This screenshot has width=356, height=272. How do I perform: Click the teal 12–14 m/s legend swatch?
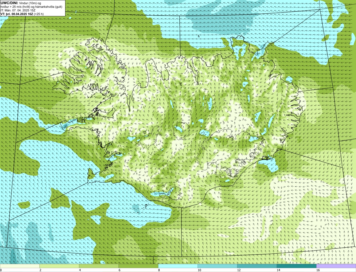click(257, 266)
